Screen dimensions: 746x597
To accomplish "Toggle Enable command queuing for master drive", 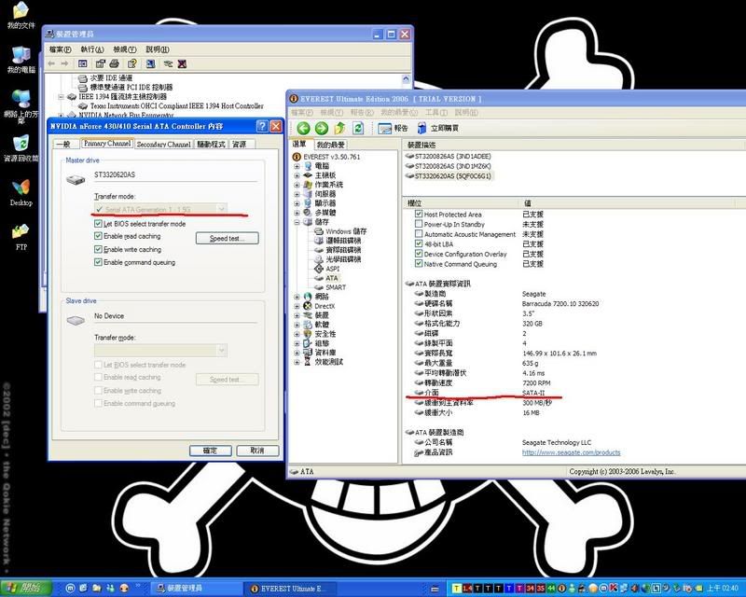I will (x=98, y=262).
